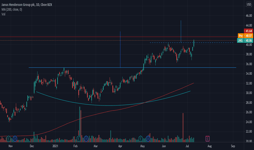Click the red 41.64 price label
Image resolution: width=254 pixels, height=150 pixels.
point(249,31)
